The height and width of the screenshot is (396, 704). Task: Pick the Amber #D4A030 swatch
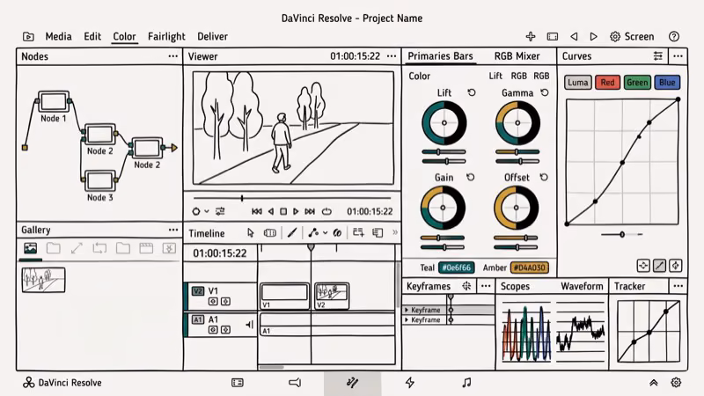coord(530,268)
